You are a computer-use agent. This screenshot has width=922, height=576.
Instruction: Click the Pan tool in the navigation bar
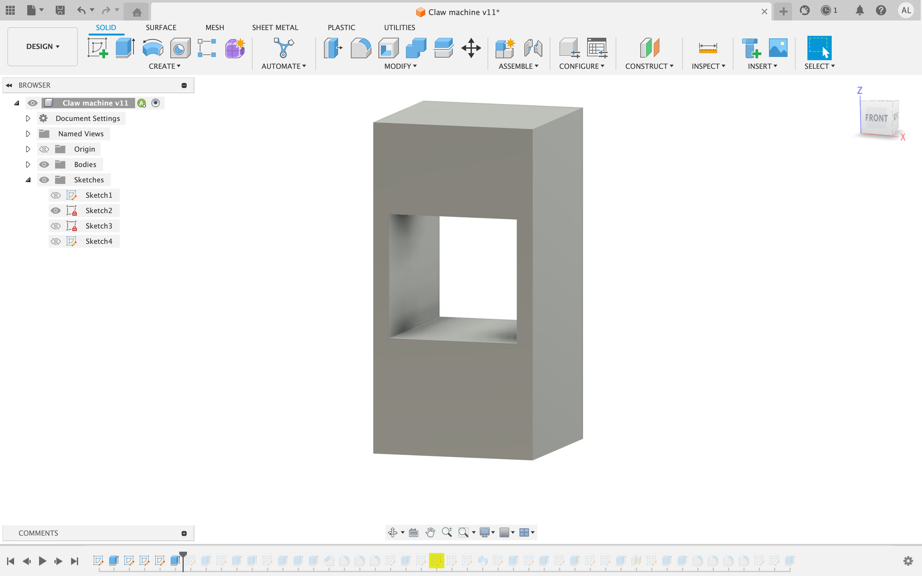(430, 533)
